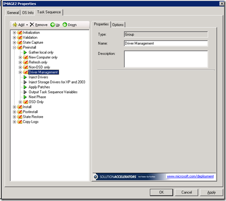The height and width of the screenshot is (201, 226).
Task: Click the Cancel button
Action: click(186, 192)
